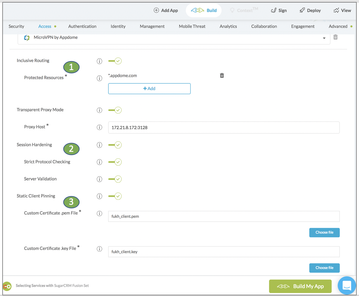Show info for Inclusive Routing
Image resolution: width=359 pixels, height=296 pixels.
[99, 61]
